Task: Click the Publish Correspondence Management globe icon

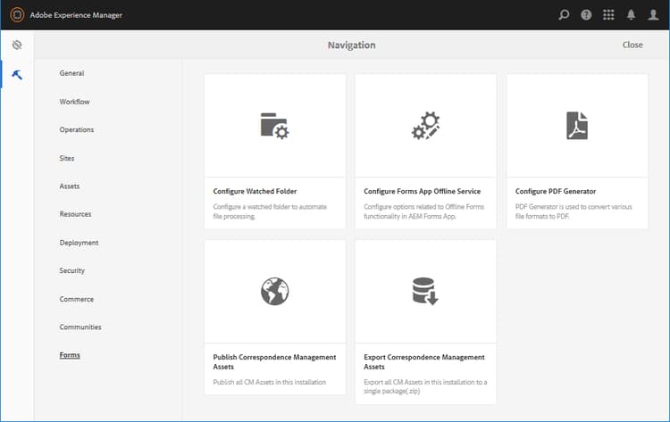Action: (x=275, y=292)
